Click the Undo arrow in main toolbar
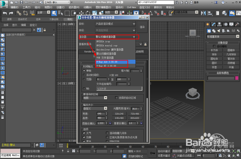Image resolution: width=241 pixels, height=159 pixels. tap(5, 13)
